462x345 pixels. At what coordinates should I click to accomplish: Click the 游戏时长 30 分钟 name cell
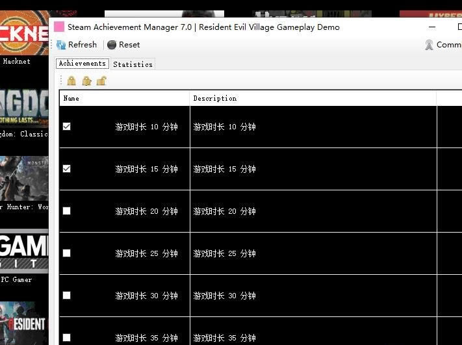(x=125, y=296)
